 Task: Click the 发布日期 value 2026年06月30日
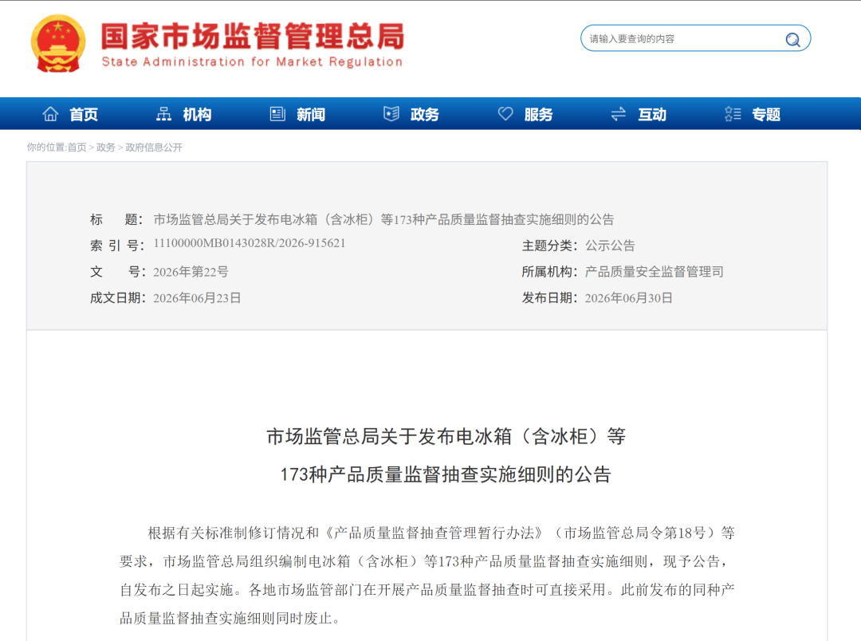tap(629, 298)
